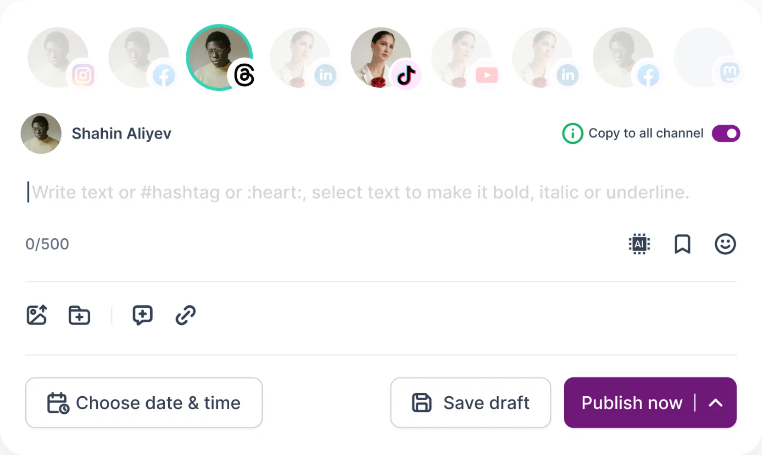This screenshot has height=455, width=762.
Task: Click the insert link chain icon
Action: click(185, 315)
